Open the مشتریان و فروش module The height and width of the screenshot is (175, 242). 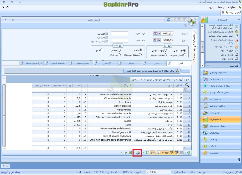(x=221, y=72)
